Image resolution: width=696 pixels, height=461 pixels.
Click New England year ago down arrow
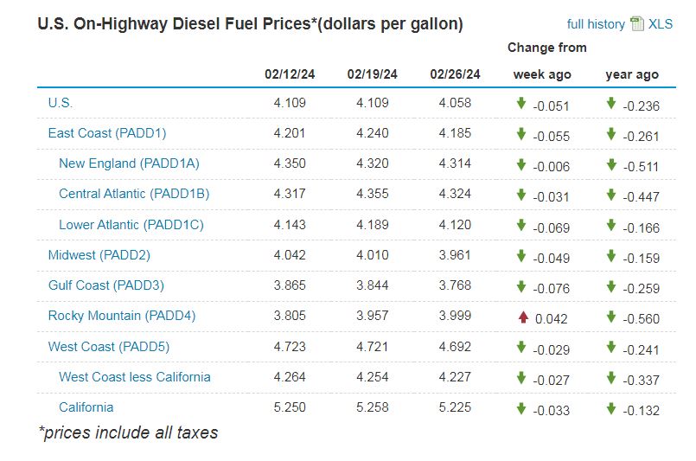611,164
